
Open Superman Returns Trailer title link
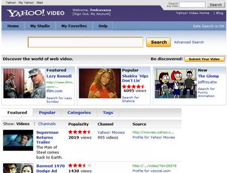pos(47,137)
